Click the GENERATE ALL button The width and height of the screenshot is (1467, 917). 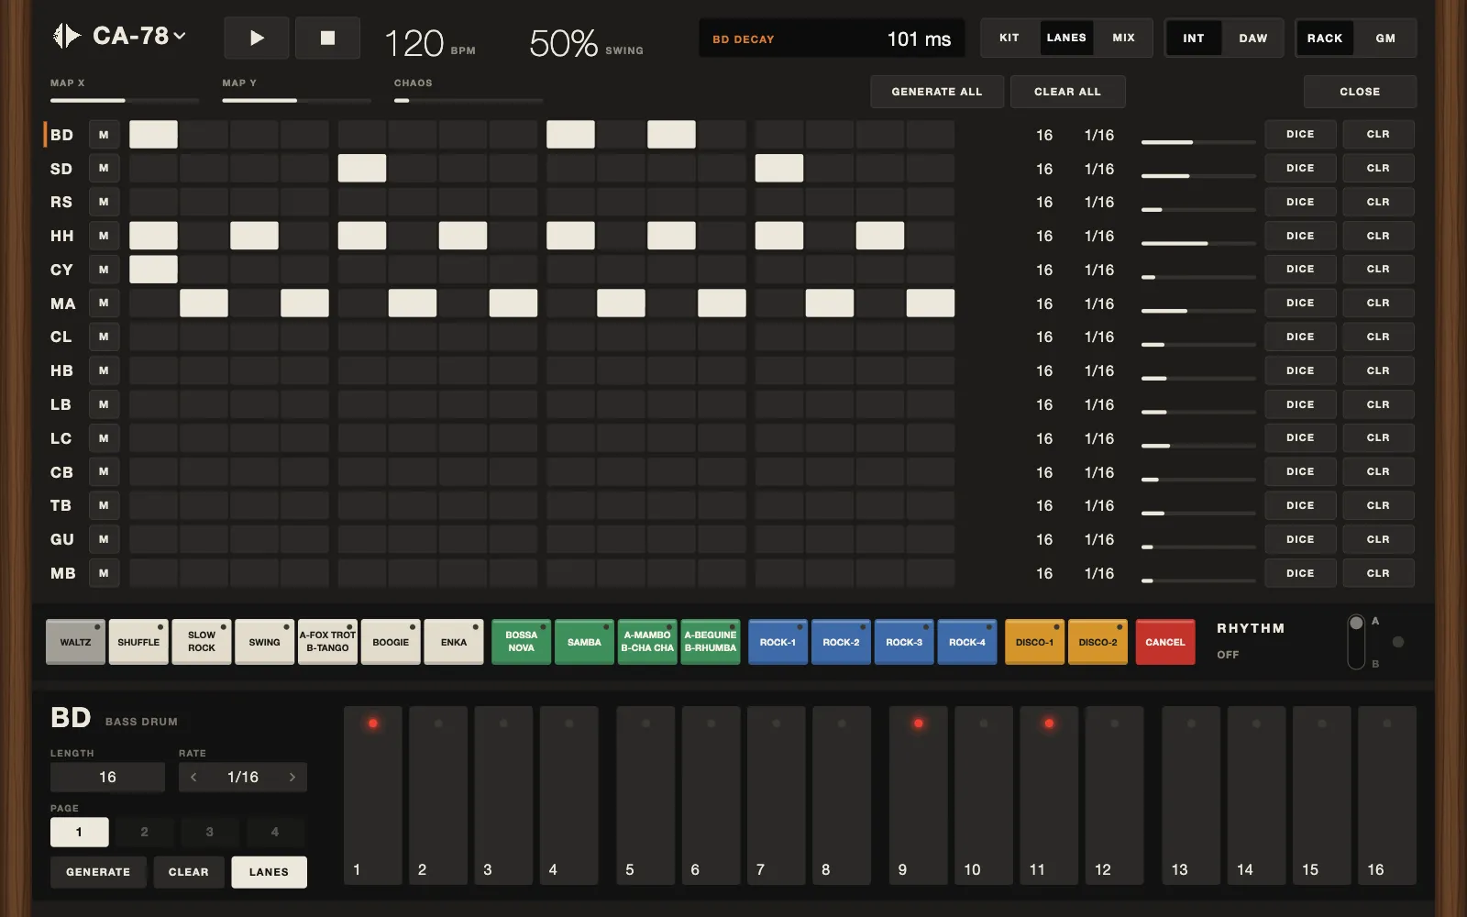(x=937, y=92)
